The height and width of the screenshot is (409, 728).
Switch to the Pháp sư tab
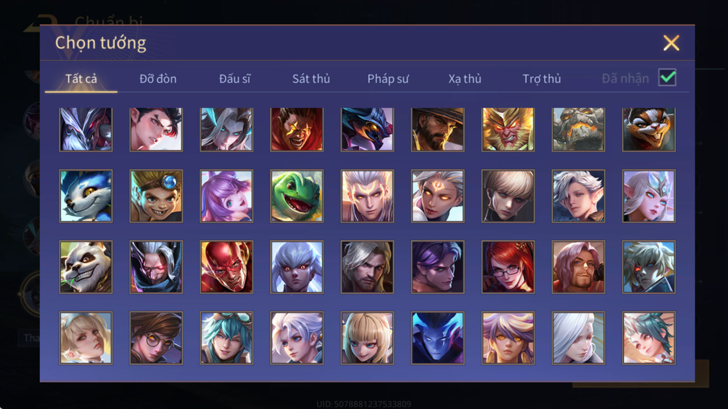388,79
